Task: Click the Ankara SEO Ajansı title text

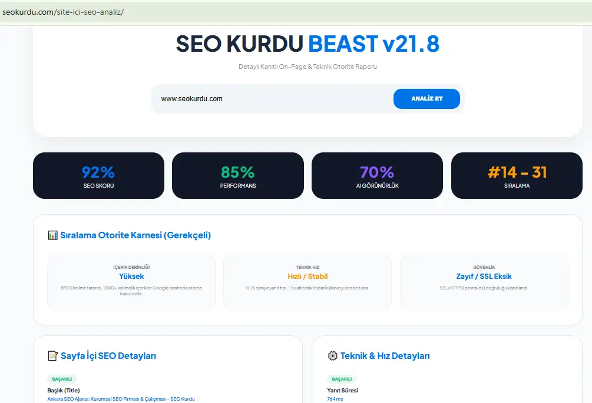Action: [x=121, y=399]
